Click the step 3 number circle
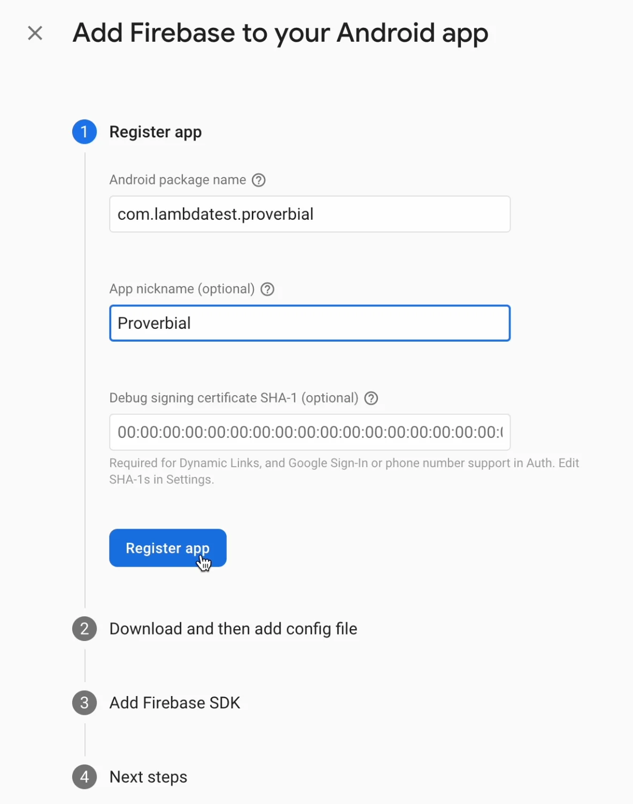Screen dimensions: 633x804 84,702
